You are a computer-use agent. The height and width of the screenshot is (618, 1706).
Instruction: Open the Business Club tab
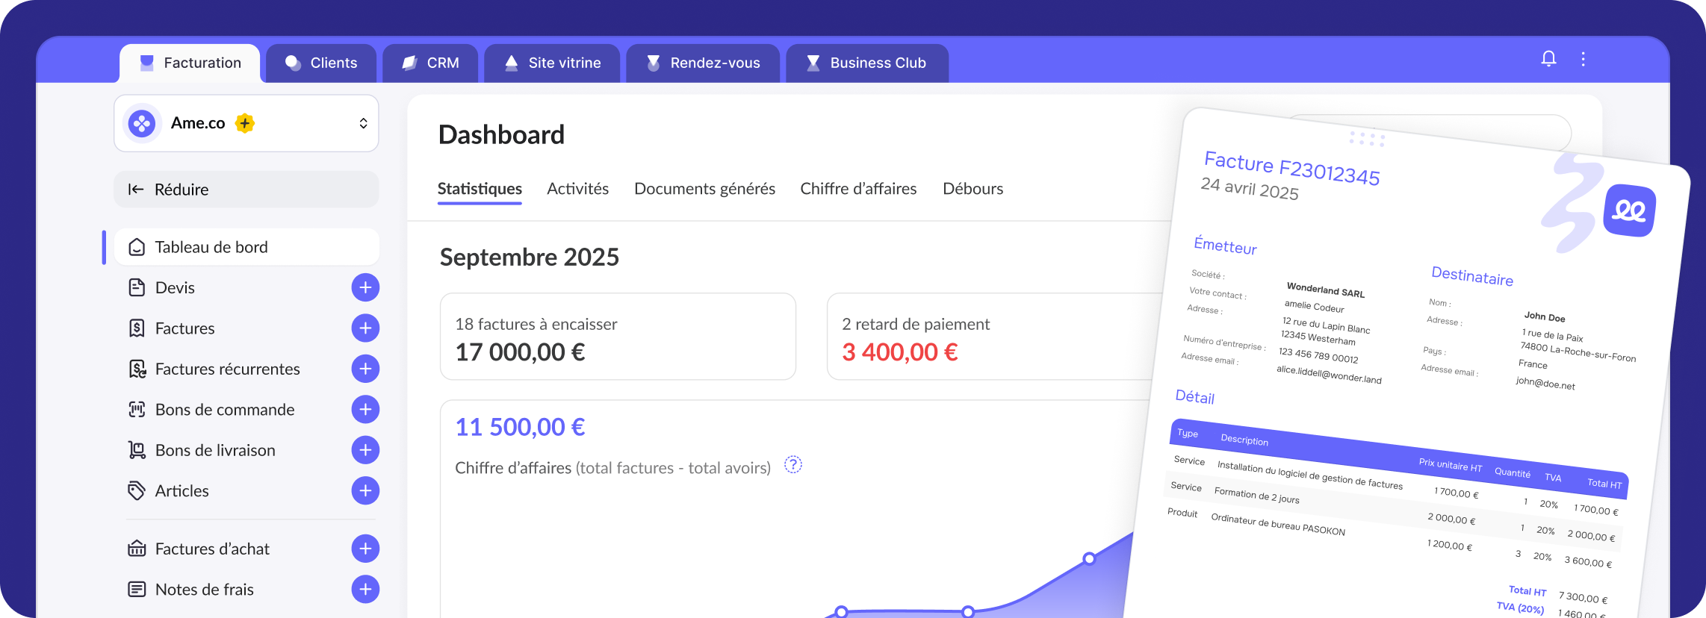[x=867, y=63]
